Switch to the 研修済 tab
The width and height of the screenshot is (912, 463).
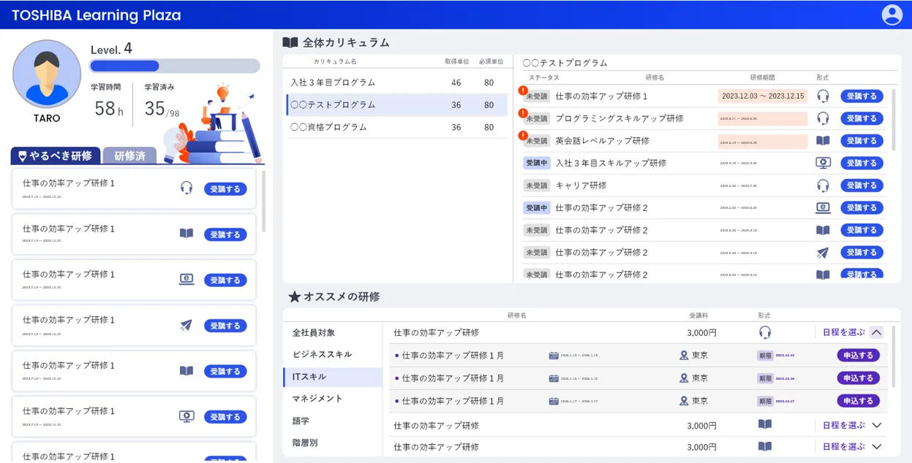click(x=129, y=156)
